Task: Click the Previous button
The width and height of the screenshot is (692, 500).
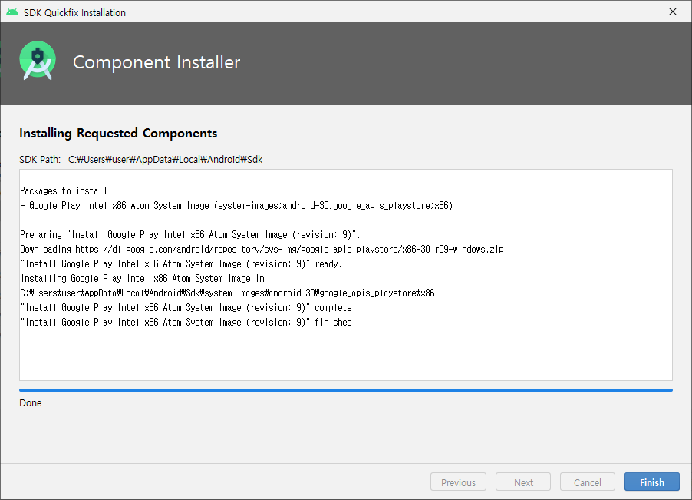Action: (458, 482)
